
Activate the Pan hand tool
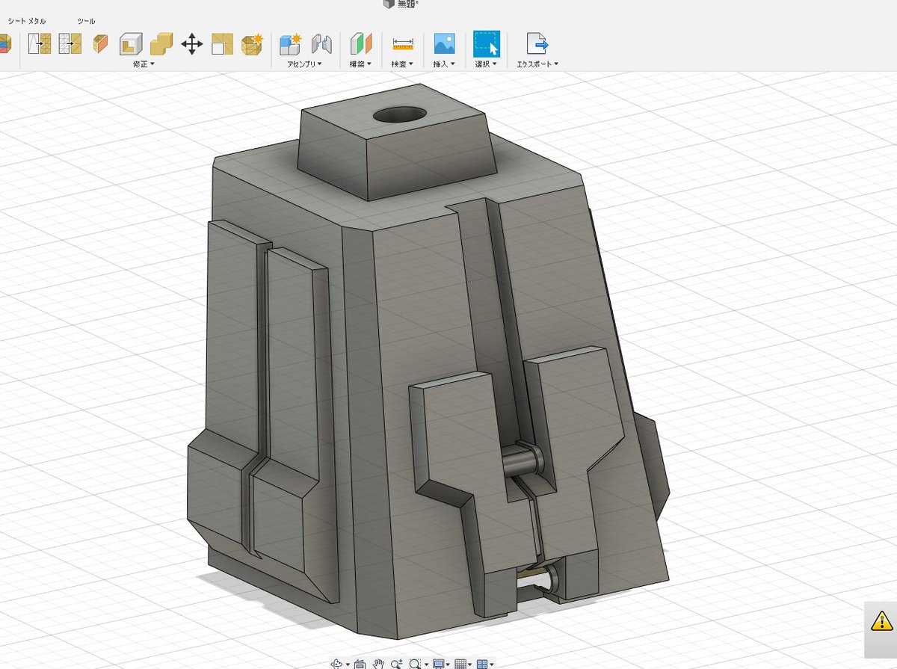point(379,663)
